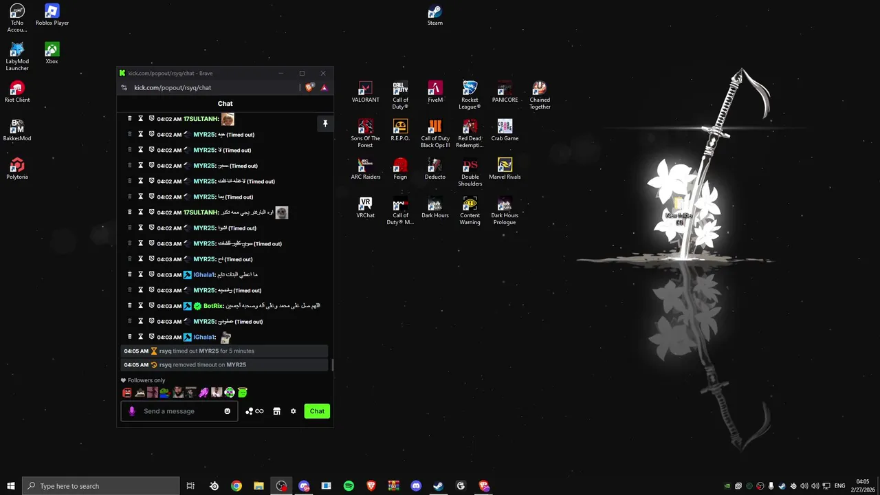Select Rocket League desktop shortcut
Screen dimensions: 880x495
[470, 95]
